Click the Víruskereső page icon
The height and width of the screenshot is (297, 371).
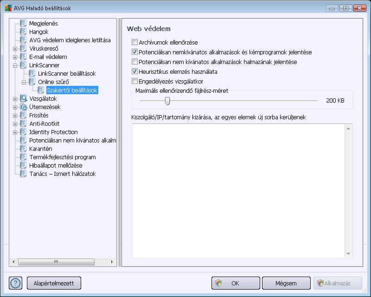point(23,48)
